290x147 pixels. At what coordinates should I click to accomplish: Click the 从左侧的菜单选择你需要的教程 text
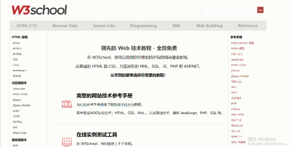pos(138,75)
